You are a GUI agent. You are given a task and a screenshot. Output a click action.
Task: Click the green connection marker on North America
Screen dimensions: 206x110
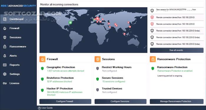[x=70, y=22]
